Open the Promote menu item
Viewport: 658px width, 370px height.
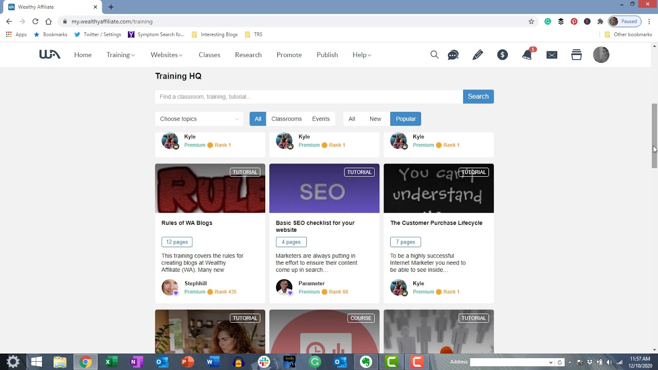coord(289,55)
